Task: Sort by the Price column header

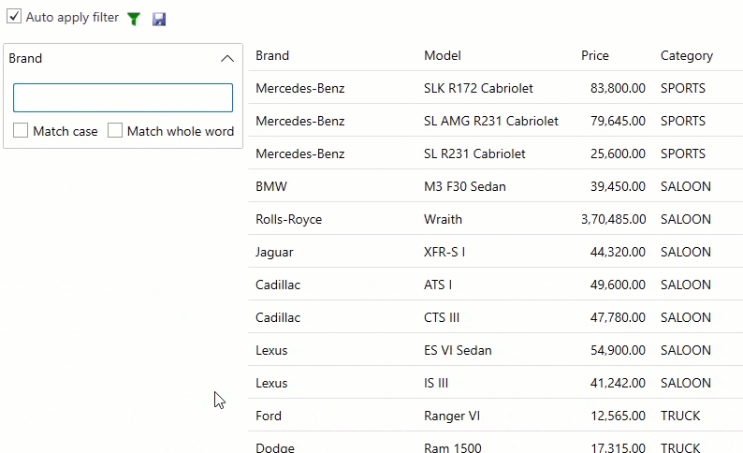Action: [595, 55]
